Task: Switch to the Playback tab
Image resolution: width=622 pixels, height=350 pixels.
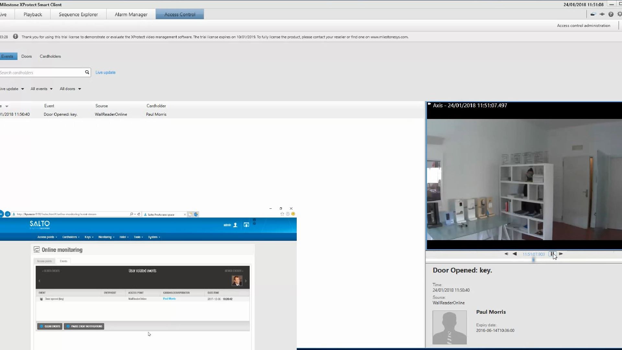Action: 33,14
